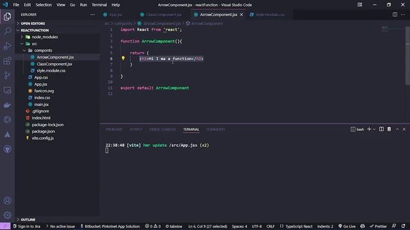
Task: Click Bitbucket Pintotnet App Solution status
Action: [x=110, y=226]
